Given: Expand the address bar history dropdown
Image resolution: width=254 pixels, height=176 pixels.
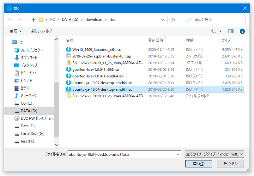Looking at the screenshot, I should [163, 20].
